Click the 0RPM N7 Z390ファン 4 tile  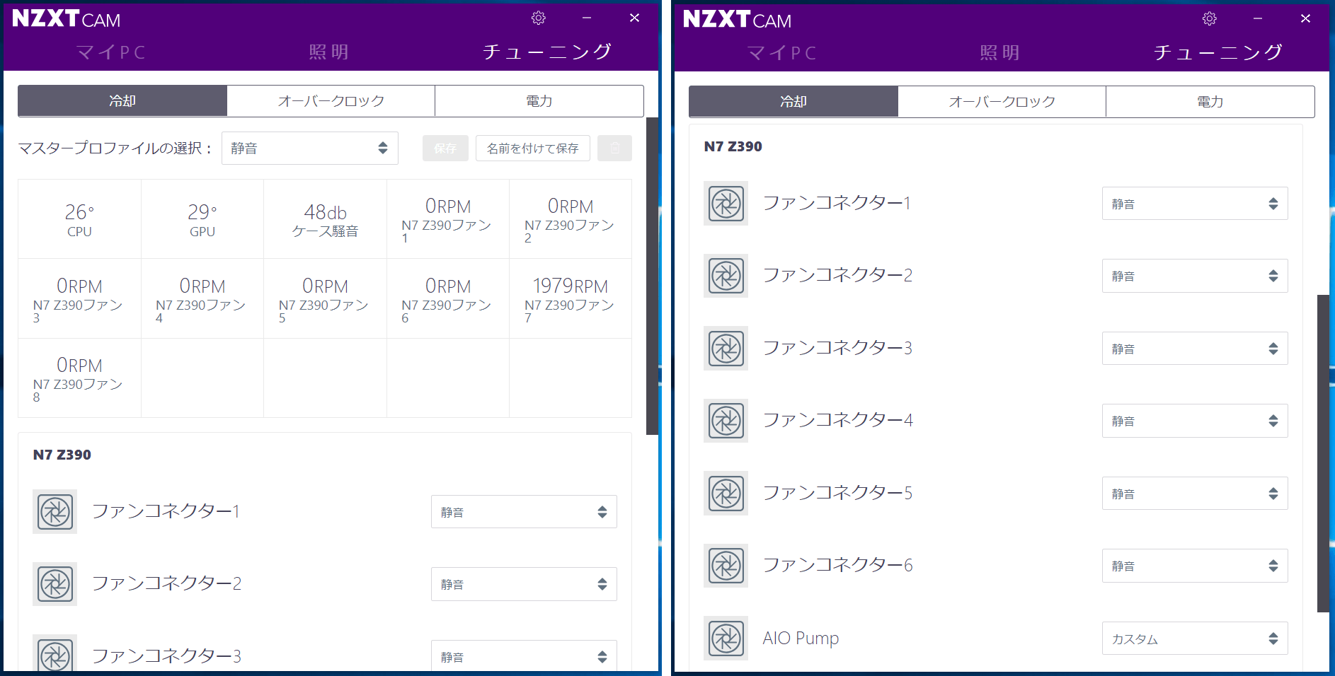202,298
